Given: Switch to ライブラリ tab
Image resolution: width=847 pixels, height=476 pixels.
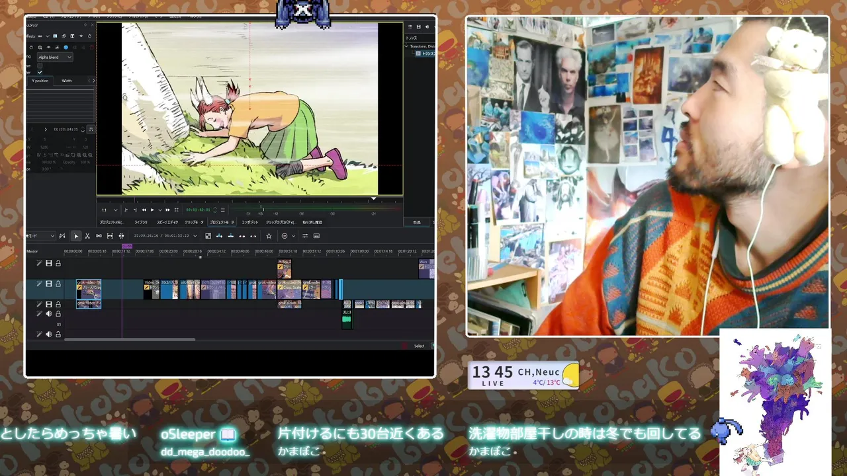Looking at the screenshot, I should tap(141, 222).
